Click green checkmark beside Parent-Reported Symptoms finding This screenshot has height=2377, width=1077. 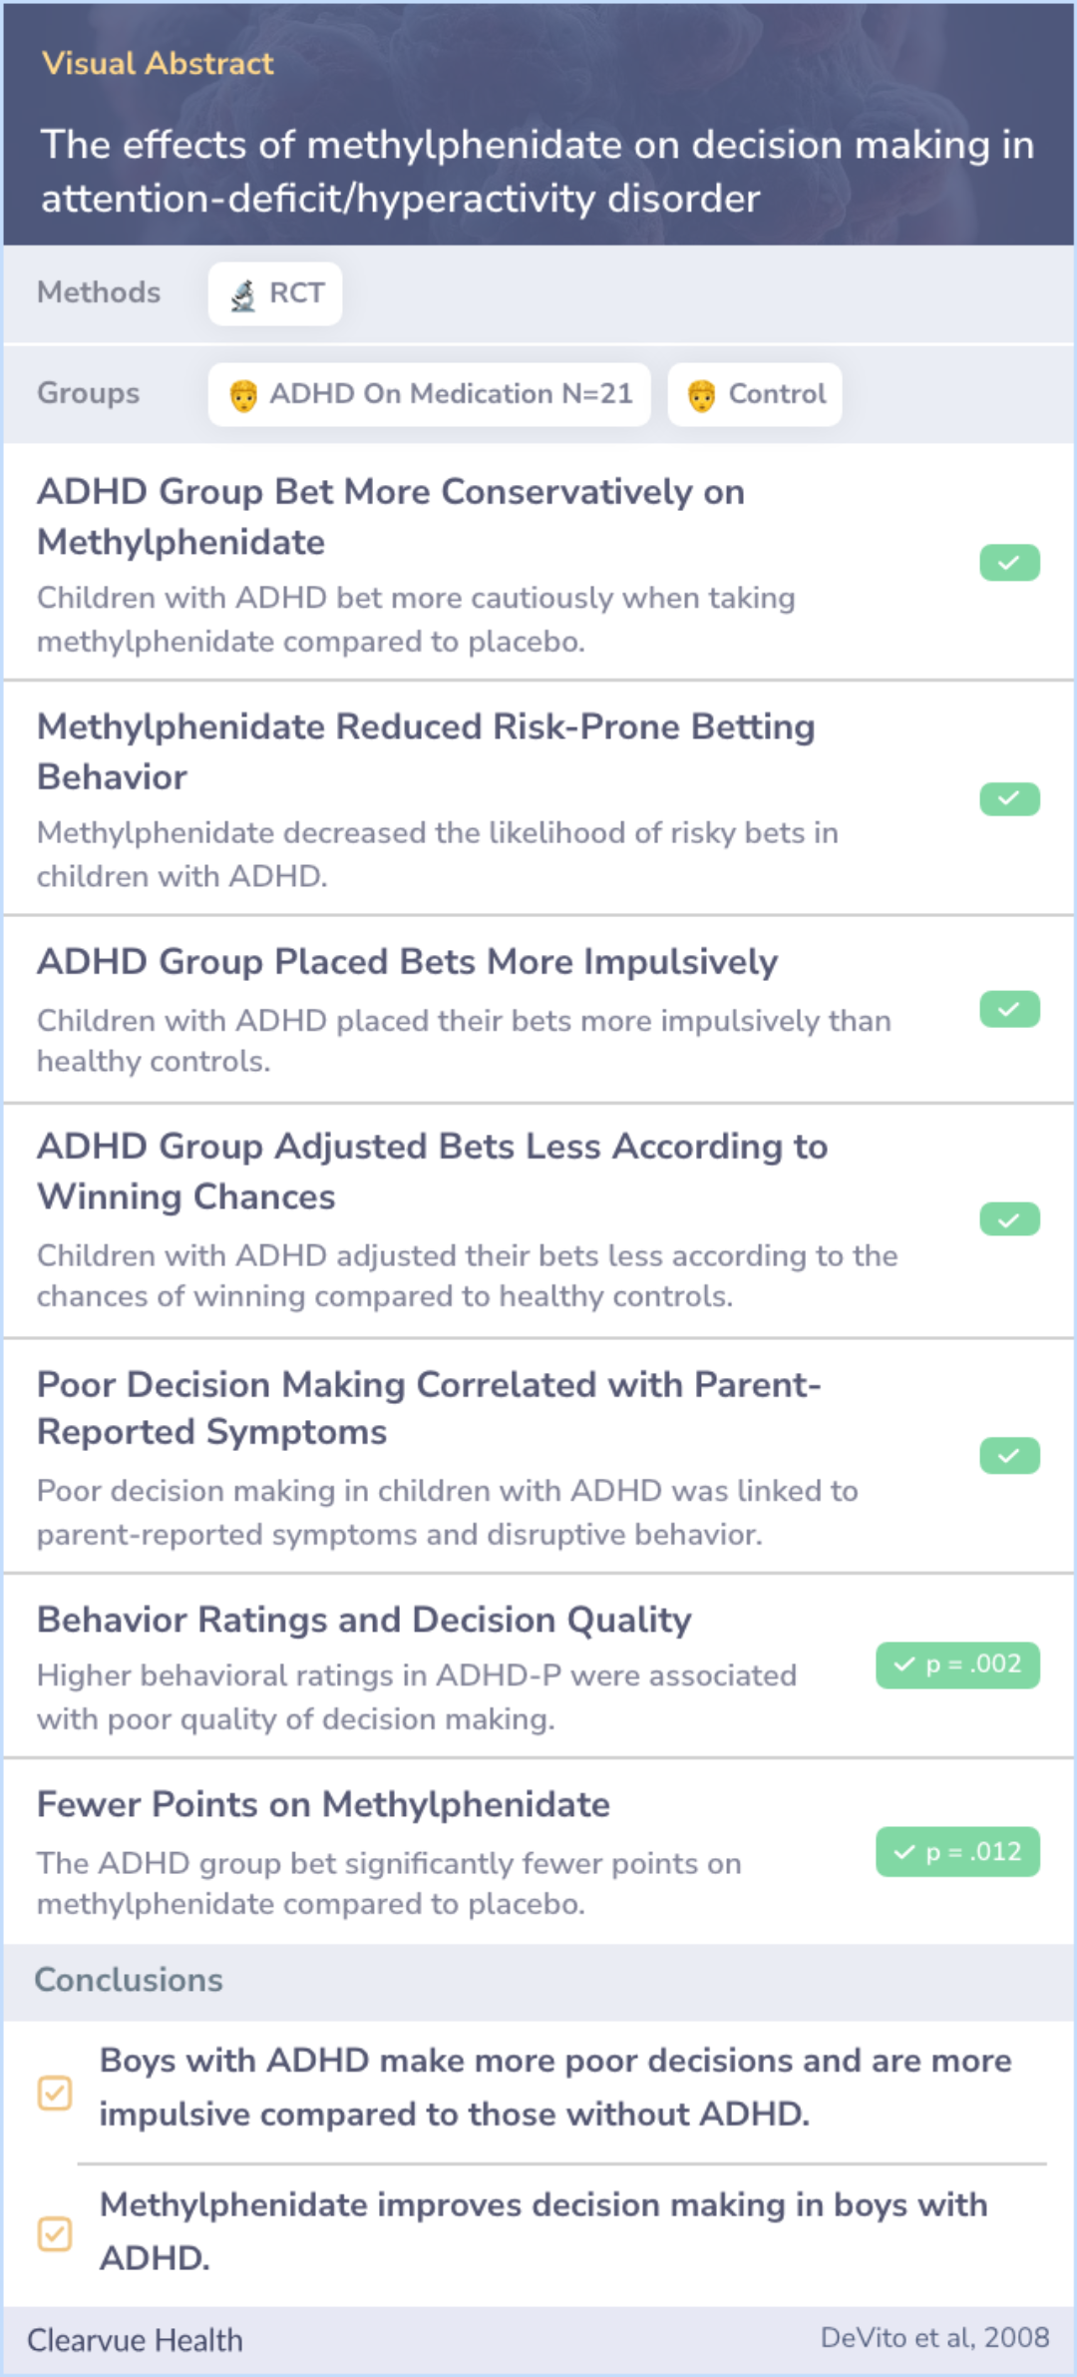(x=1009, y=1456)
